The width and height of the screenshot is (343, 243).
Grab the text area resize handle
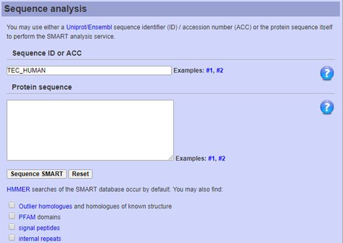(171, 157)
